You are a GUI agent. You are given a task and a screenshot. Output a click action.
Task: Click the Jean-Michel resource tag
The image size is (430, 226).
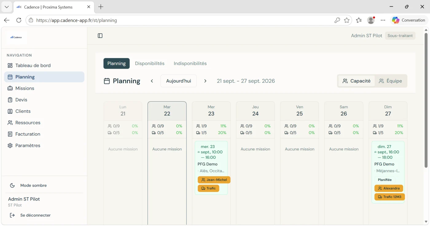pyautogui.click(x=214, y=180)
